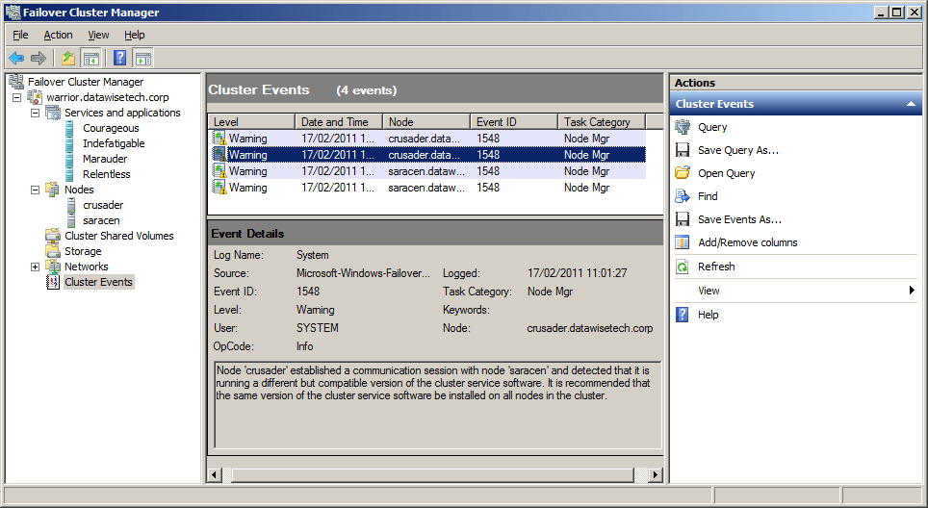Select the third event row for saracen
The image size is (928, 508).
coord(428,171)
